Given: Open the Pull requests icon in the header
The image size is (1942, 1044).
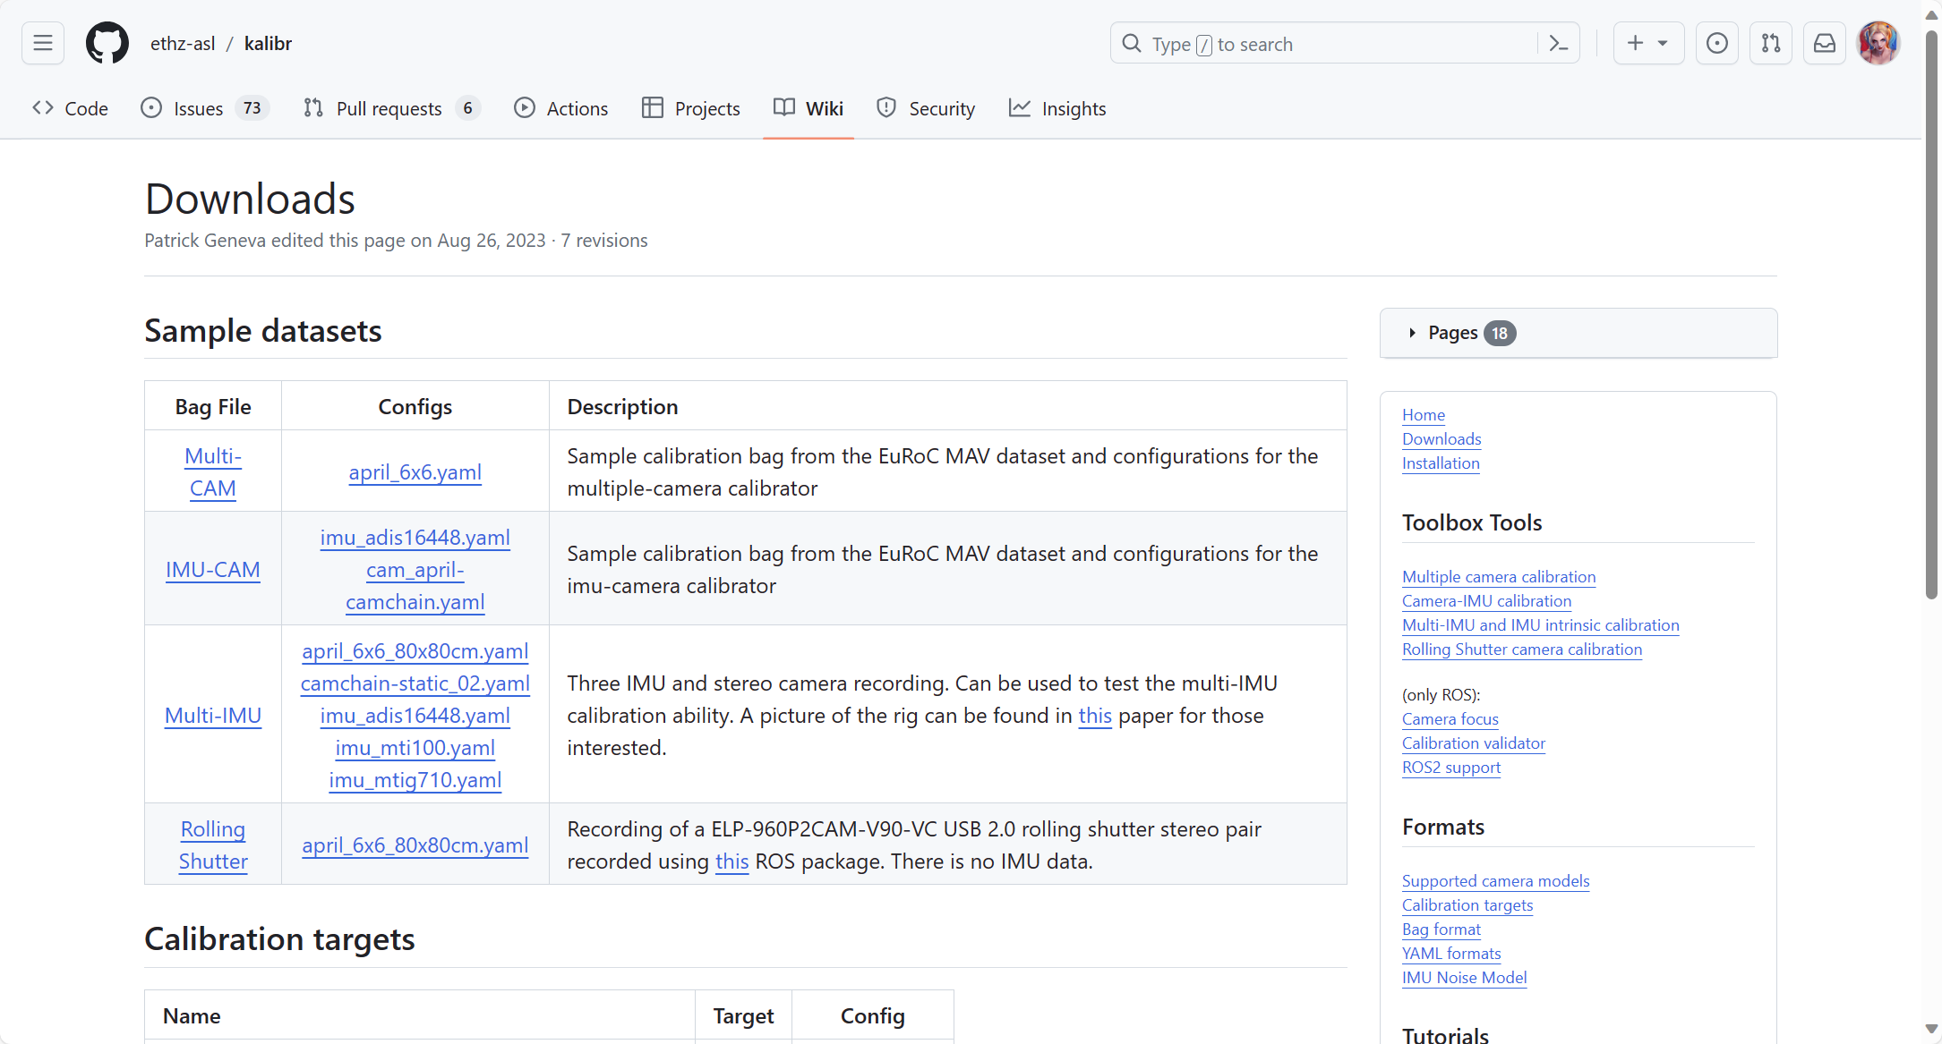Looking at the screenshot, I should pyautogui.click(x=1770, y=43).
